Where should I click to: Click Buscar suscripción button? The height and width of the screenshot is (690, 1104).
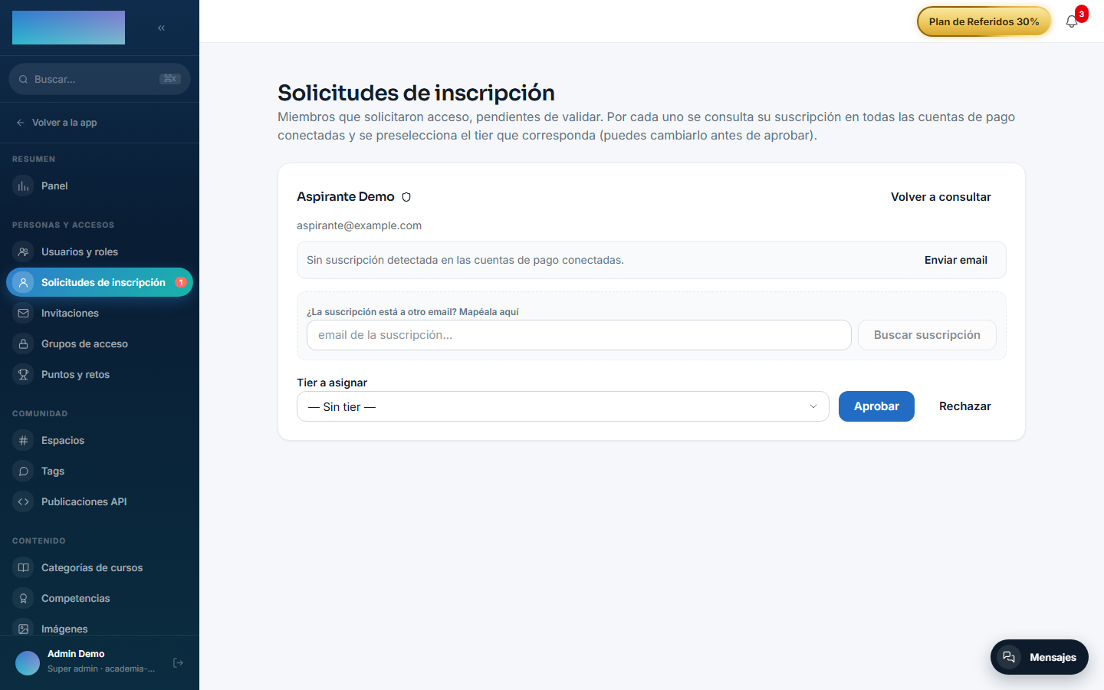coord(927,335)
